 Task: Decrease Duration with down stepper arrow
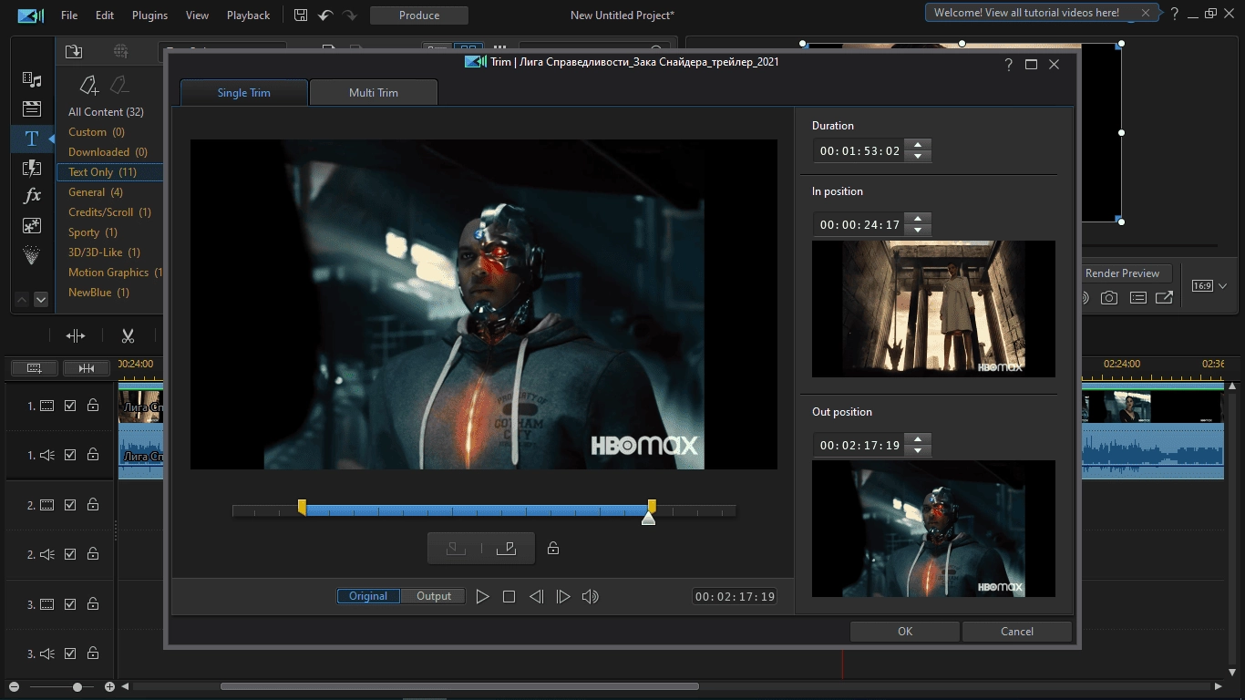point(918,157)
